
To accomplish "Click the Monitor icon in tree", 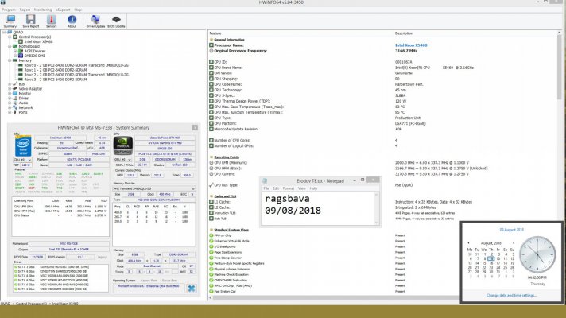I will click(15, 94).
